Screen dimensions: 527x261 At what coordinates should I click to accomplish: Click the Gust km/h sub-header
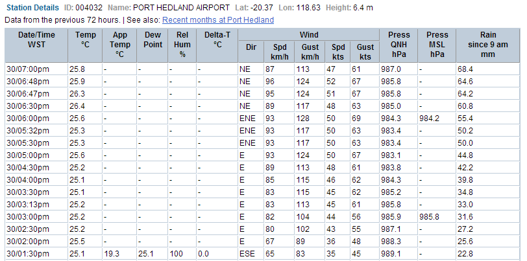pyautogui.click(x=310, y=51)
